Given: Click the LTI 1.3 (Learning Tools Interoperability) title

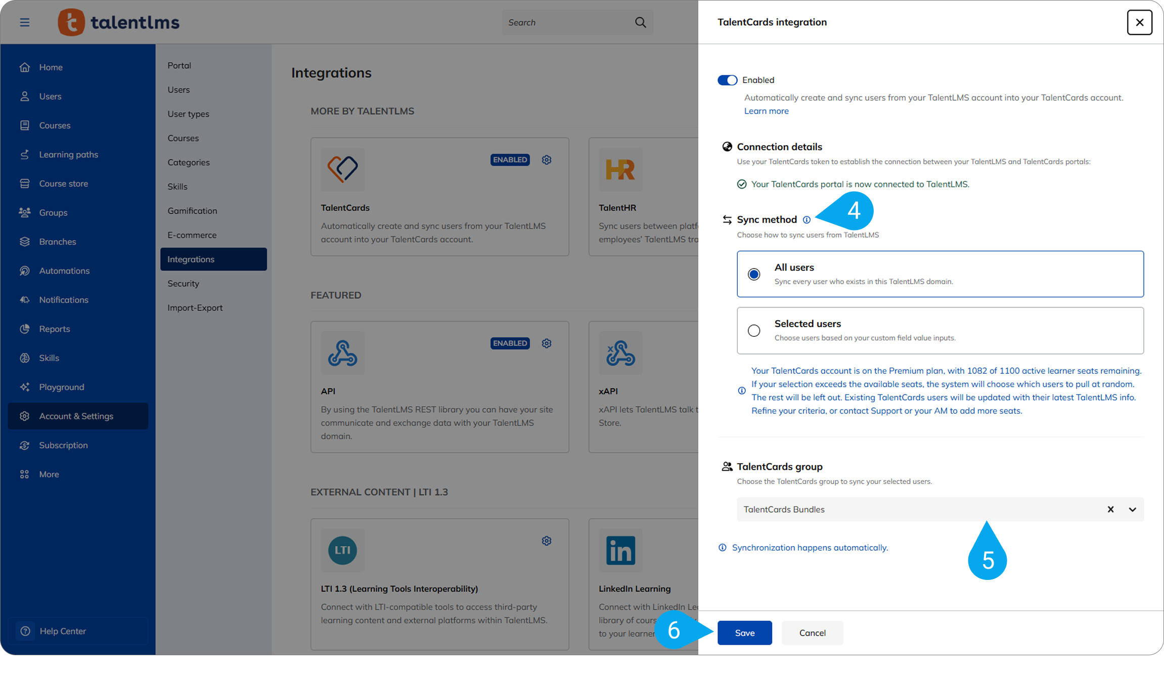Looking at the screenshot, I should pyautogui.click(x=399, y=589).
